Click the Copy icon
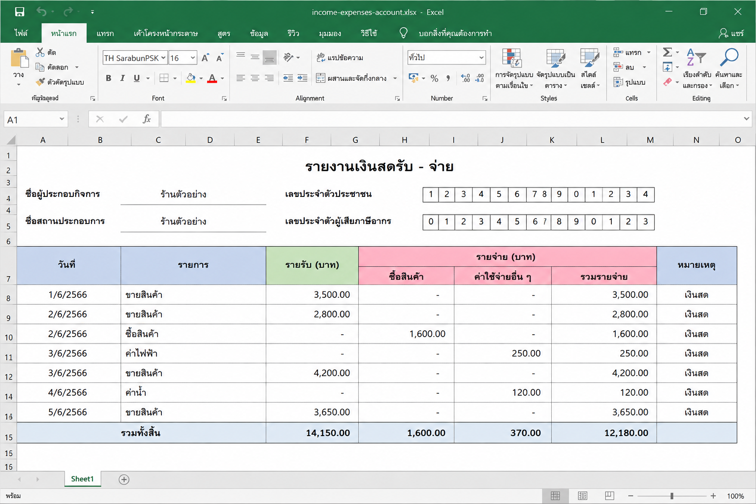Image resolution: width=756 pixels, height=504 pixels. (40, 67)
